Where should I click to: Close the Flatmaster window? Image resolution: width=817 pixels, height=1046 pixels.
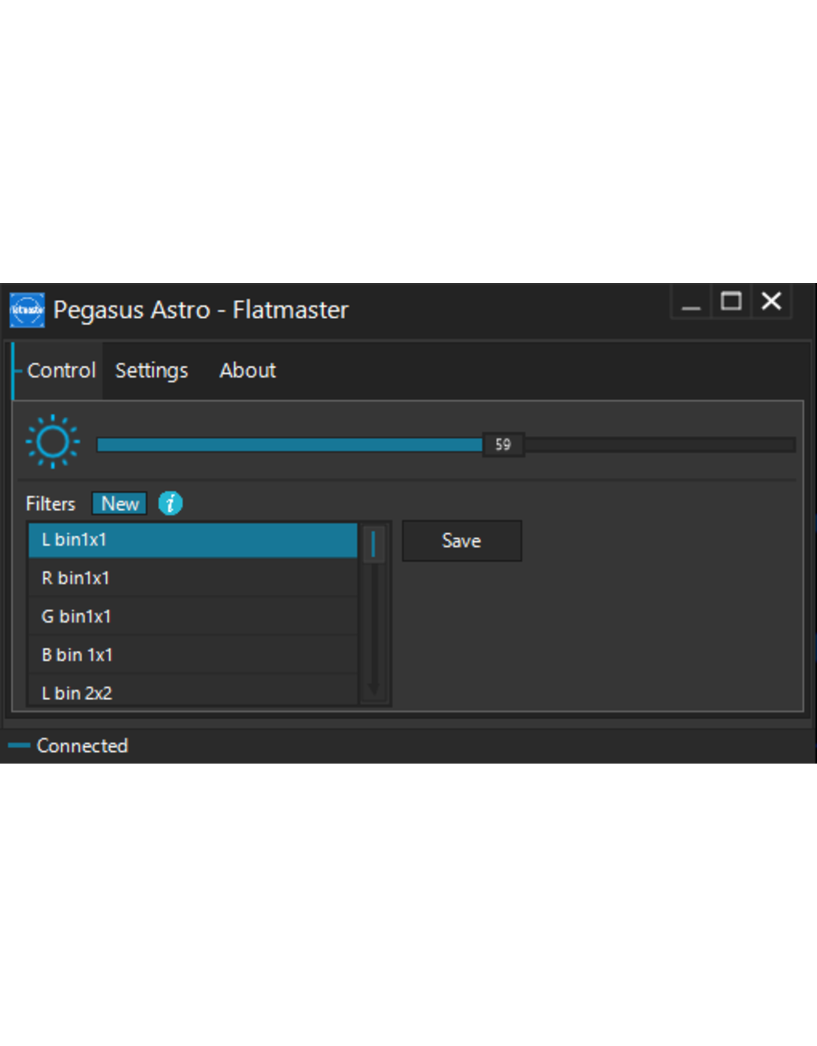(x=771, y=302)
